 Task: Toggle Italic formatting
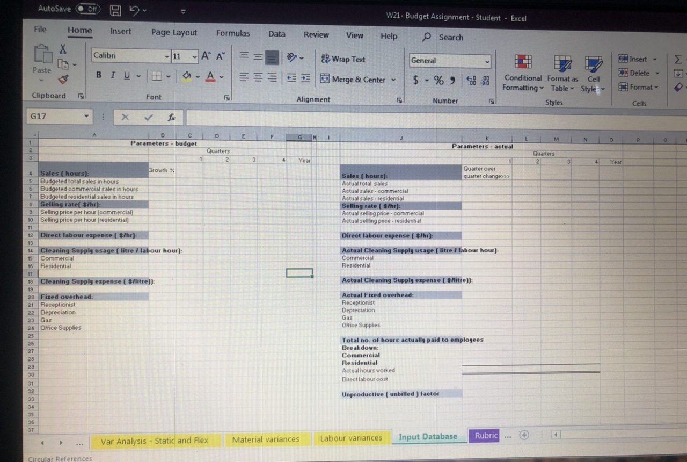pos(112,75)
